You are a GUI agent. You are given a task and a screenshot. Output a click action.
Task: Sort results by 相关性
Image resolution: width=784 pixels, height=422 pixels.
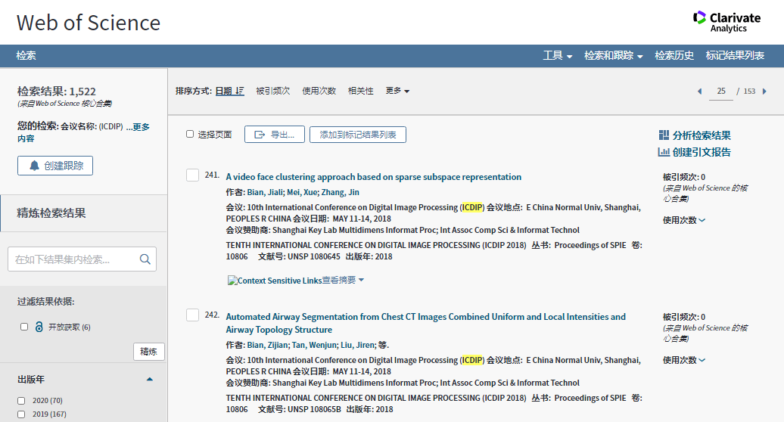(x=360, y=91)
